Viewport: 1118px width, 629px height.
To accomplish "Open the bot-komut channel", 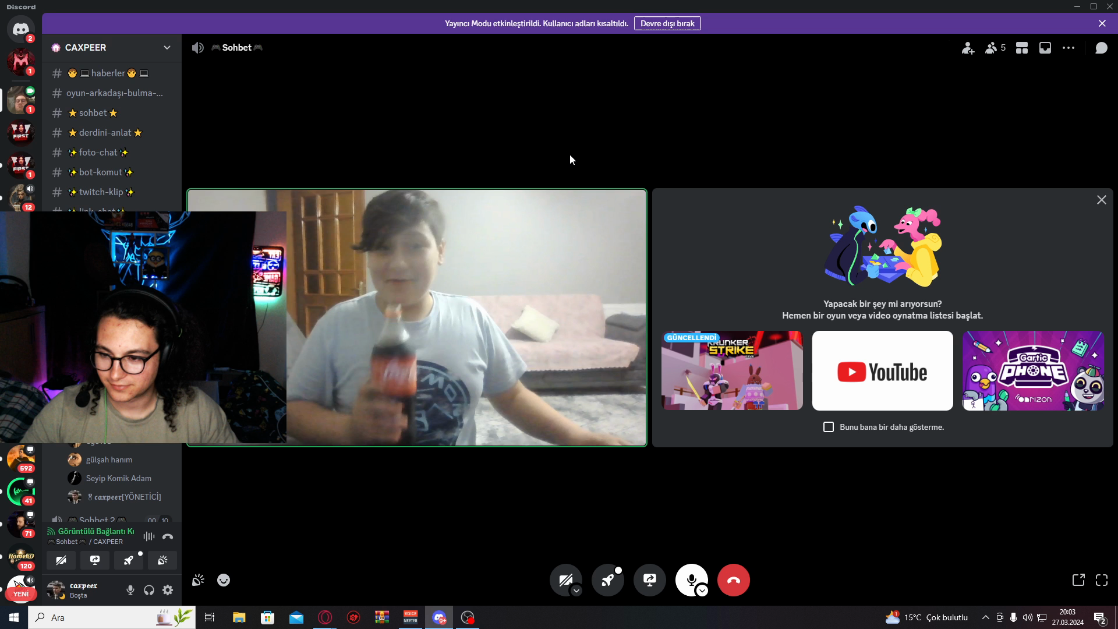I will (112, 172).
